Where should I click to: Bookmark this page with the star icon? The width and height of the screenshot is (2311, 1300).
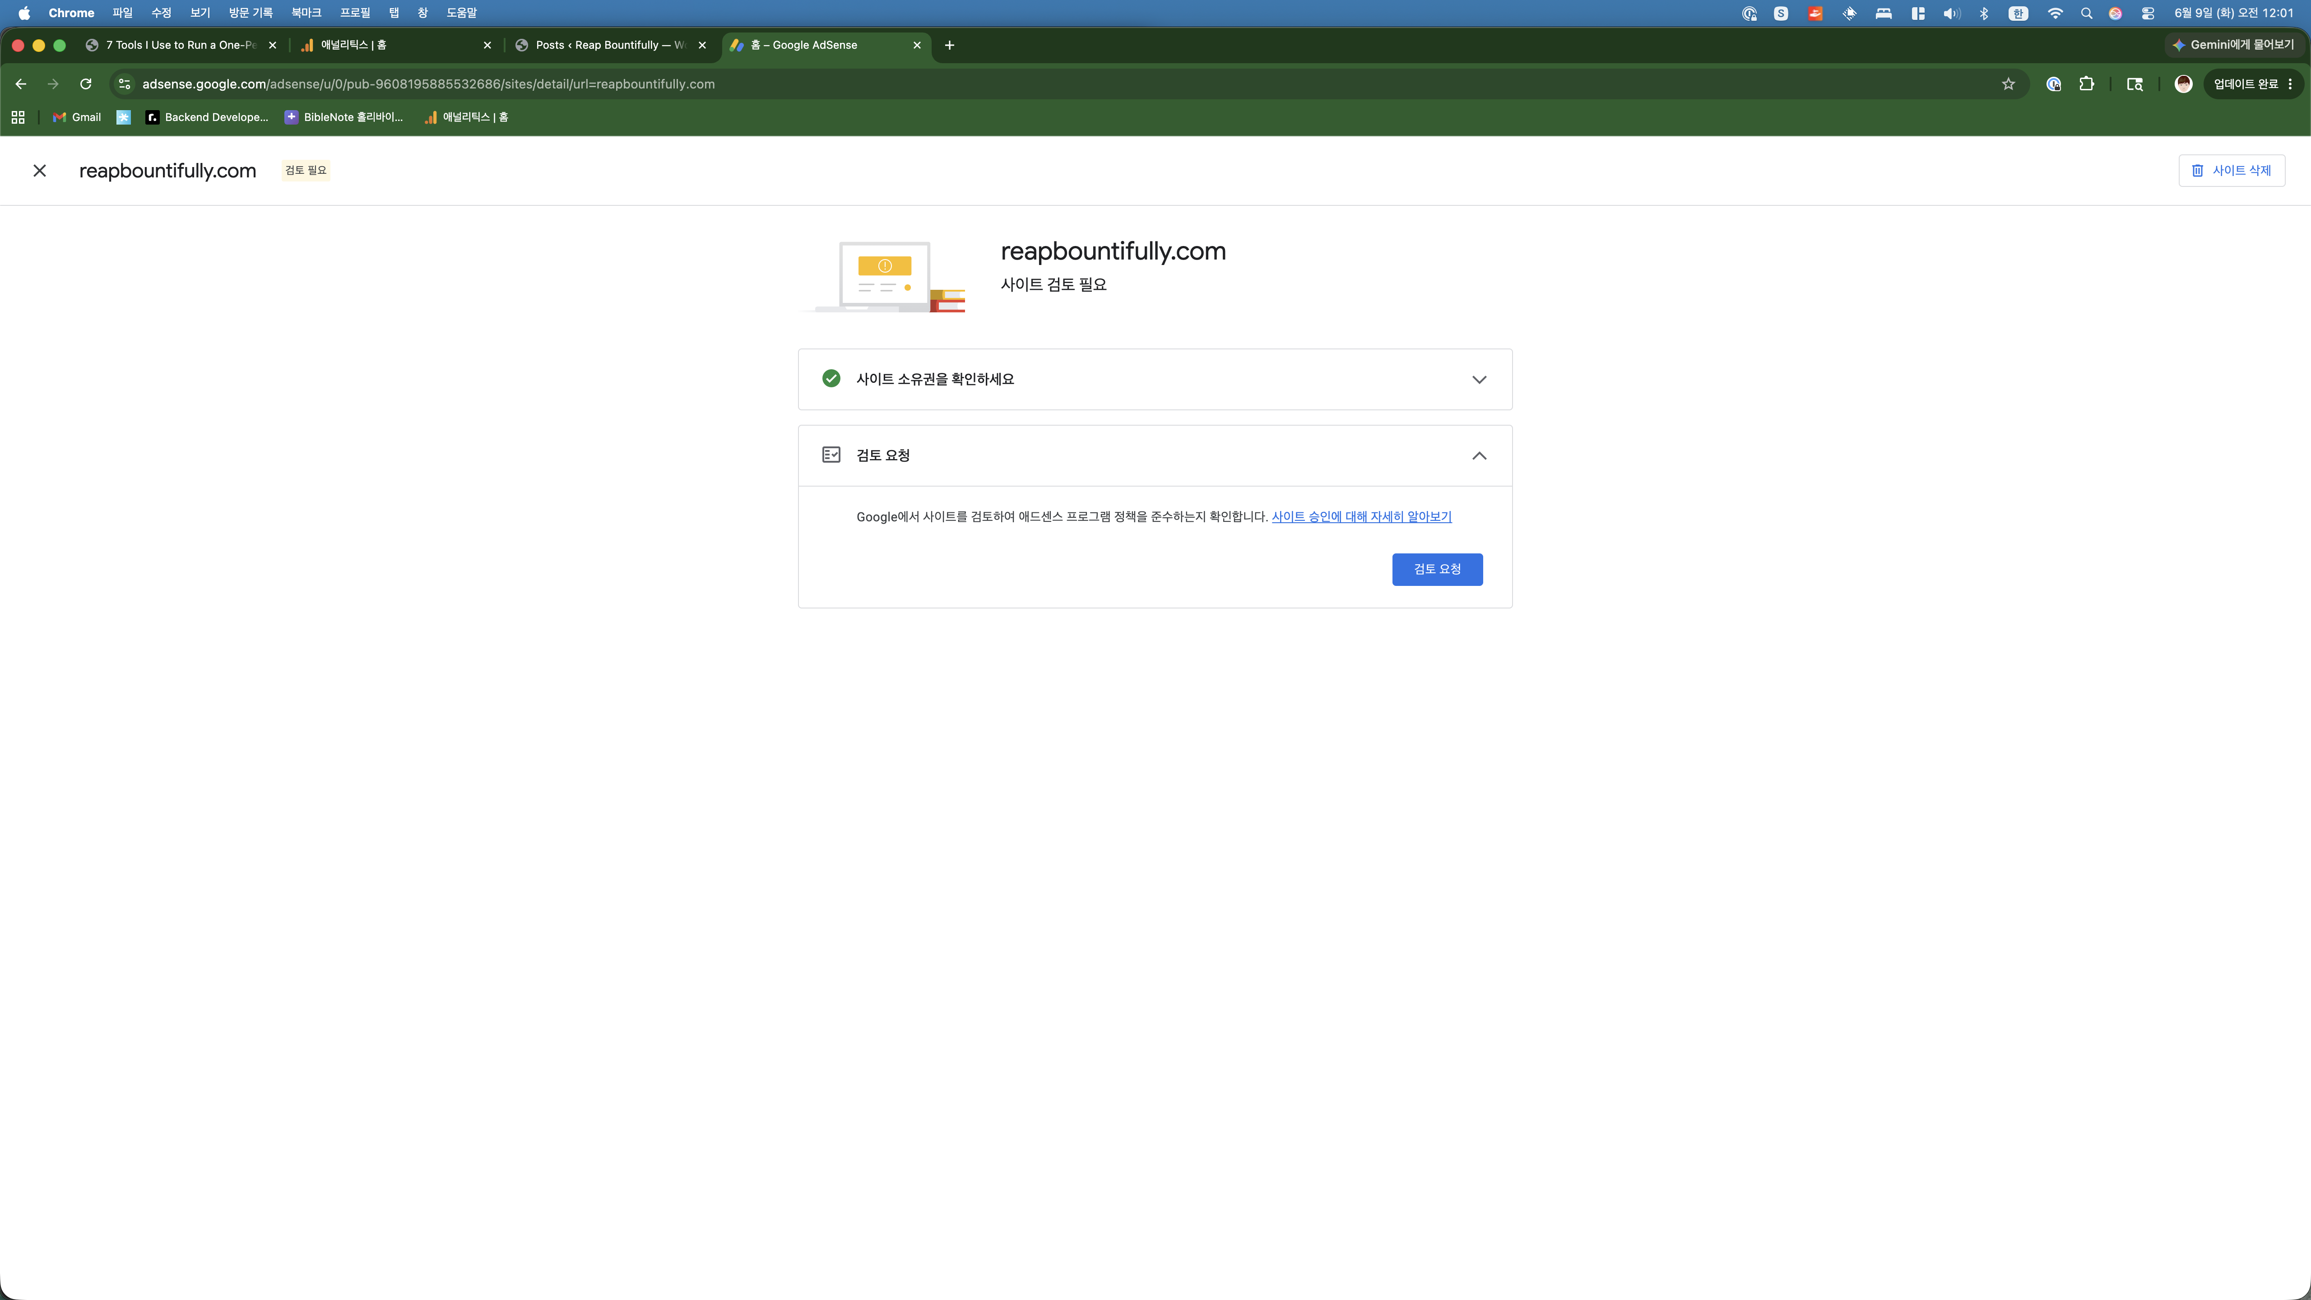click(x=2008, y=84)
